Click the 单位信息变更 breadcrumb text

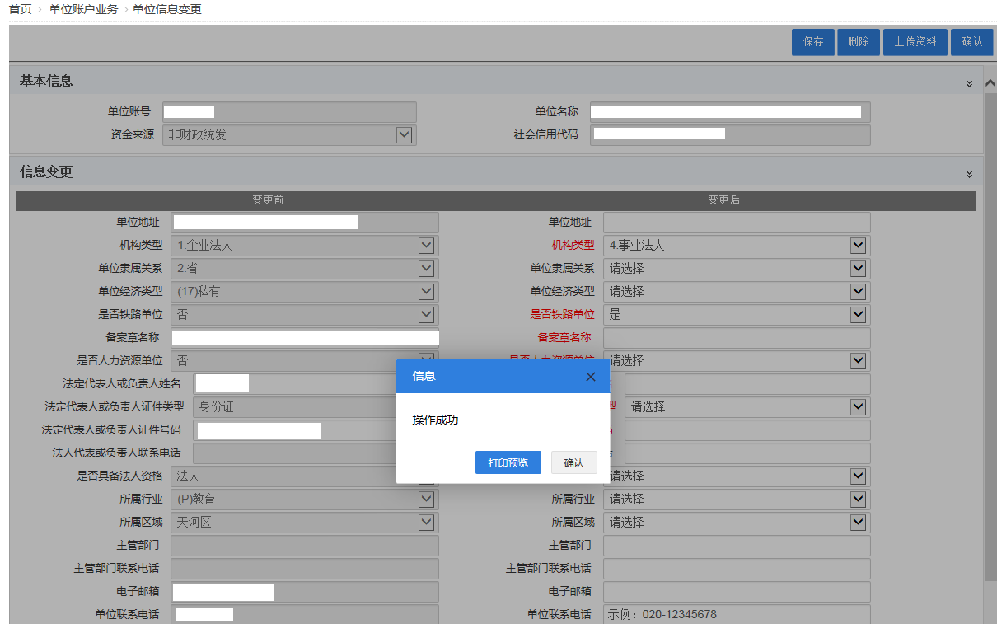point(166,9)
